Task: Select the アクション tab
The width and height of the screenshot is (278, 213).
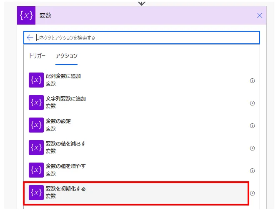Action: pos(67,56)
